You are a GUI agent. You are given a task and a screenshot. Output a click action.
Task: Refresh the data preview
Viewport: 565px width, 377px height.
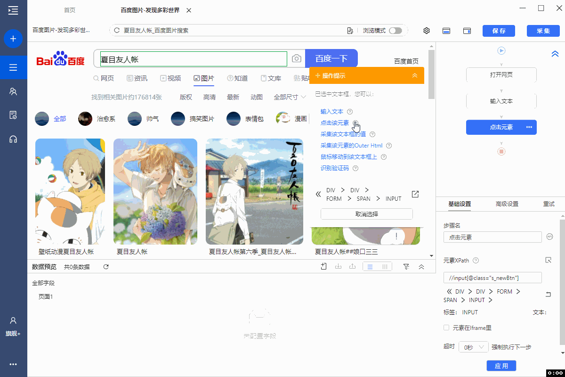106,267
